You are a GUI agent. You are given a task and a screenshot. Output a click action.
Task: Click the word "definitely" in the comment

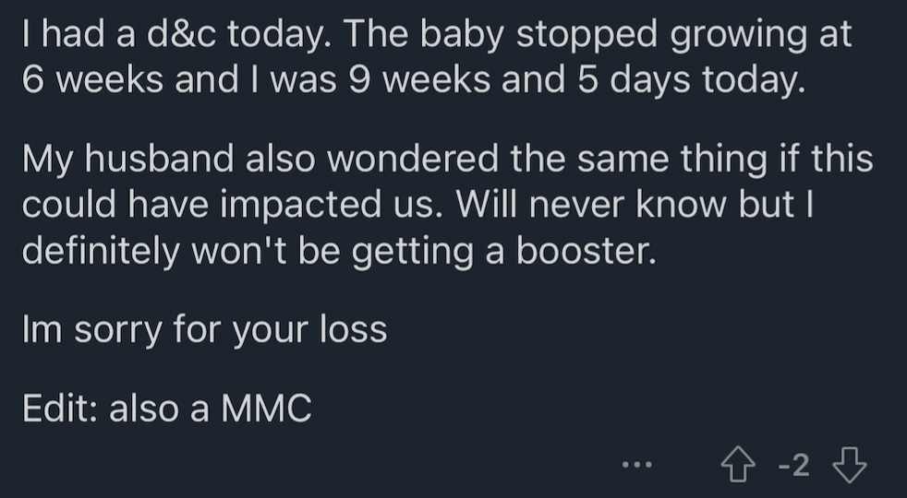[101, 253]
